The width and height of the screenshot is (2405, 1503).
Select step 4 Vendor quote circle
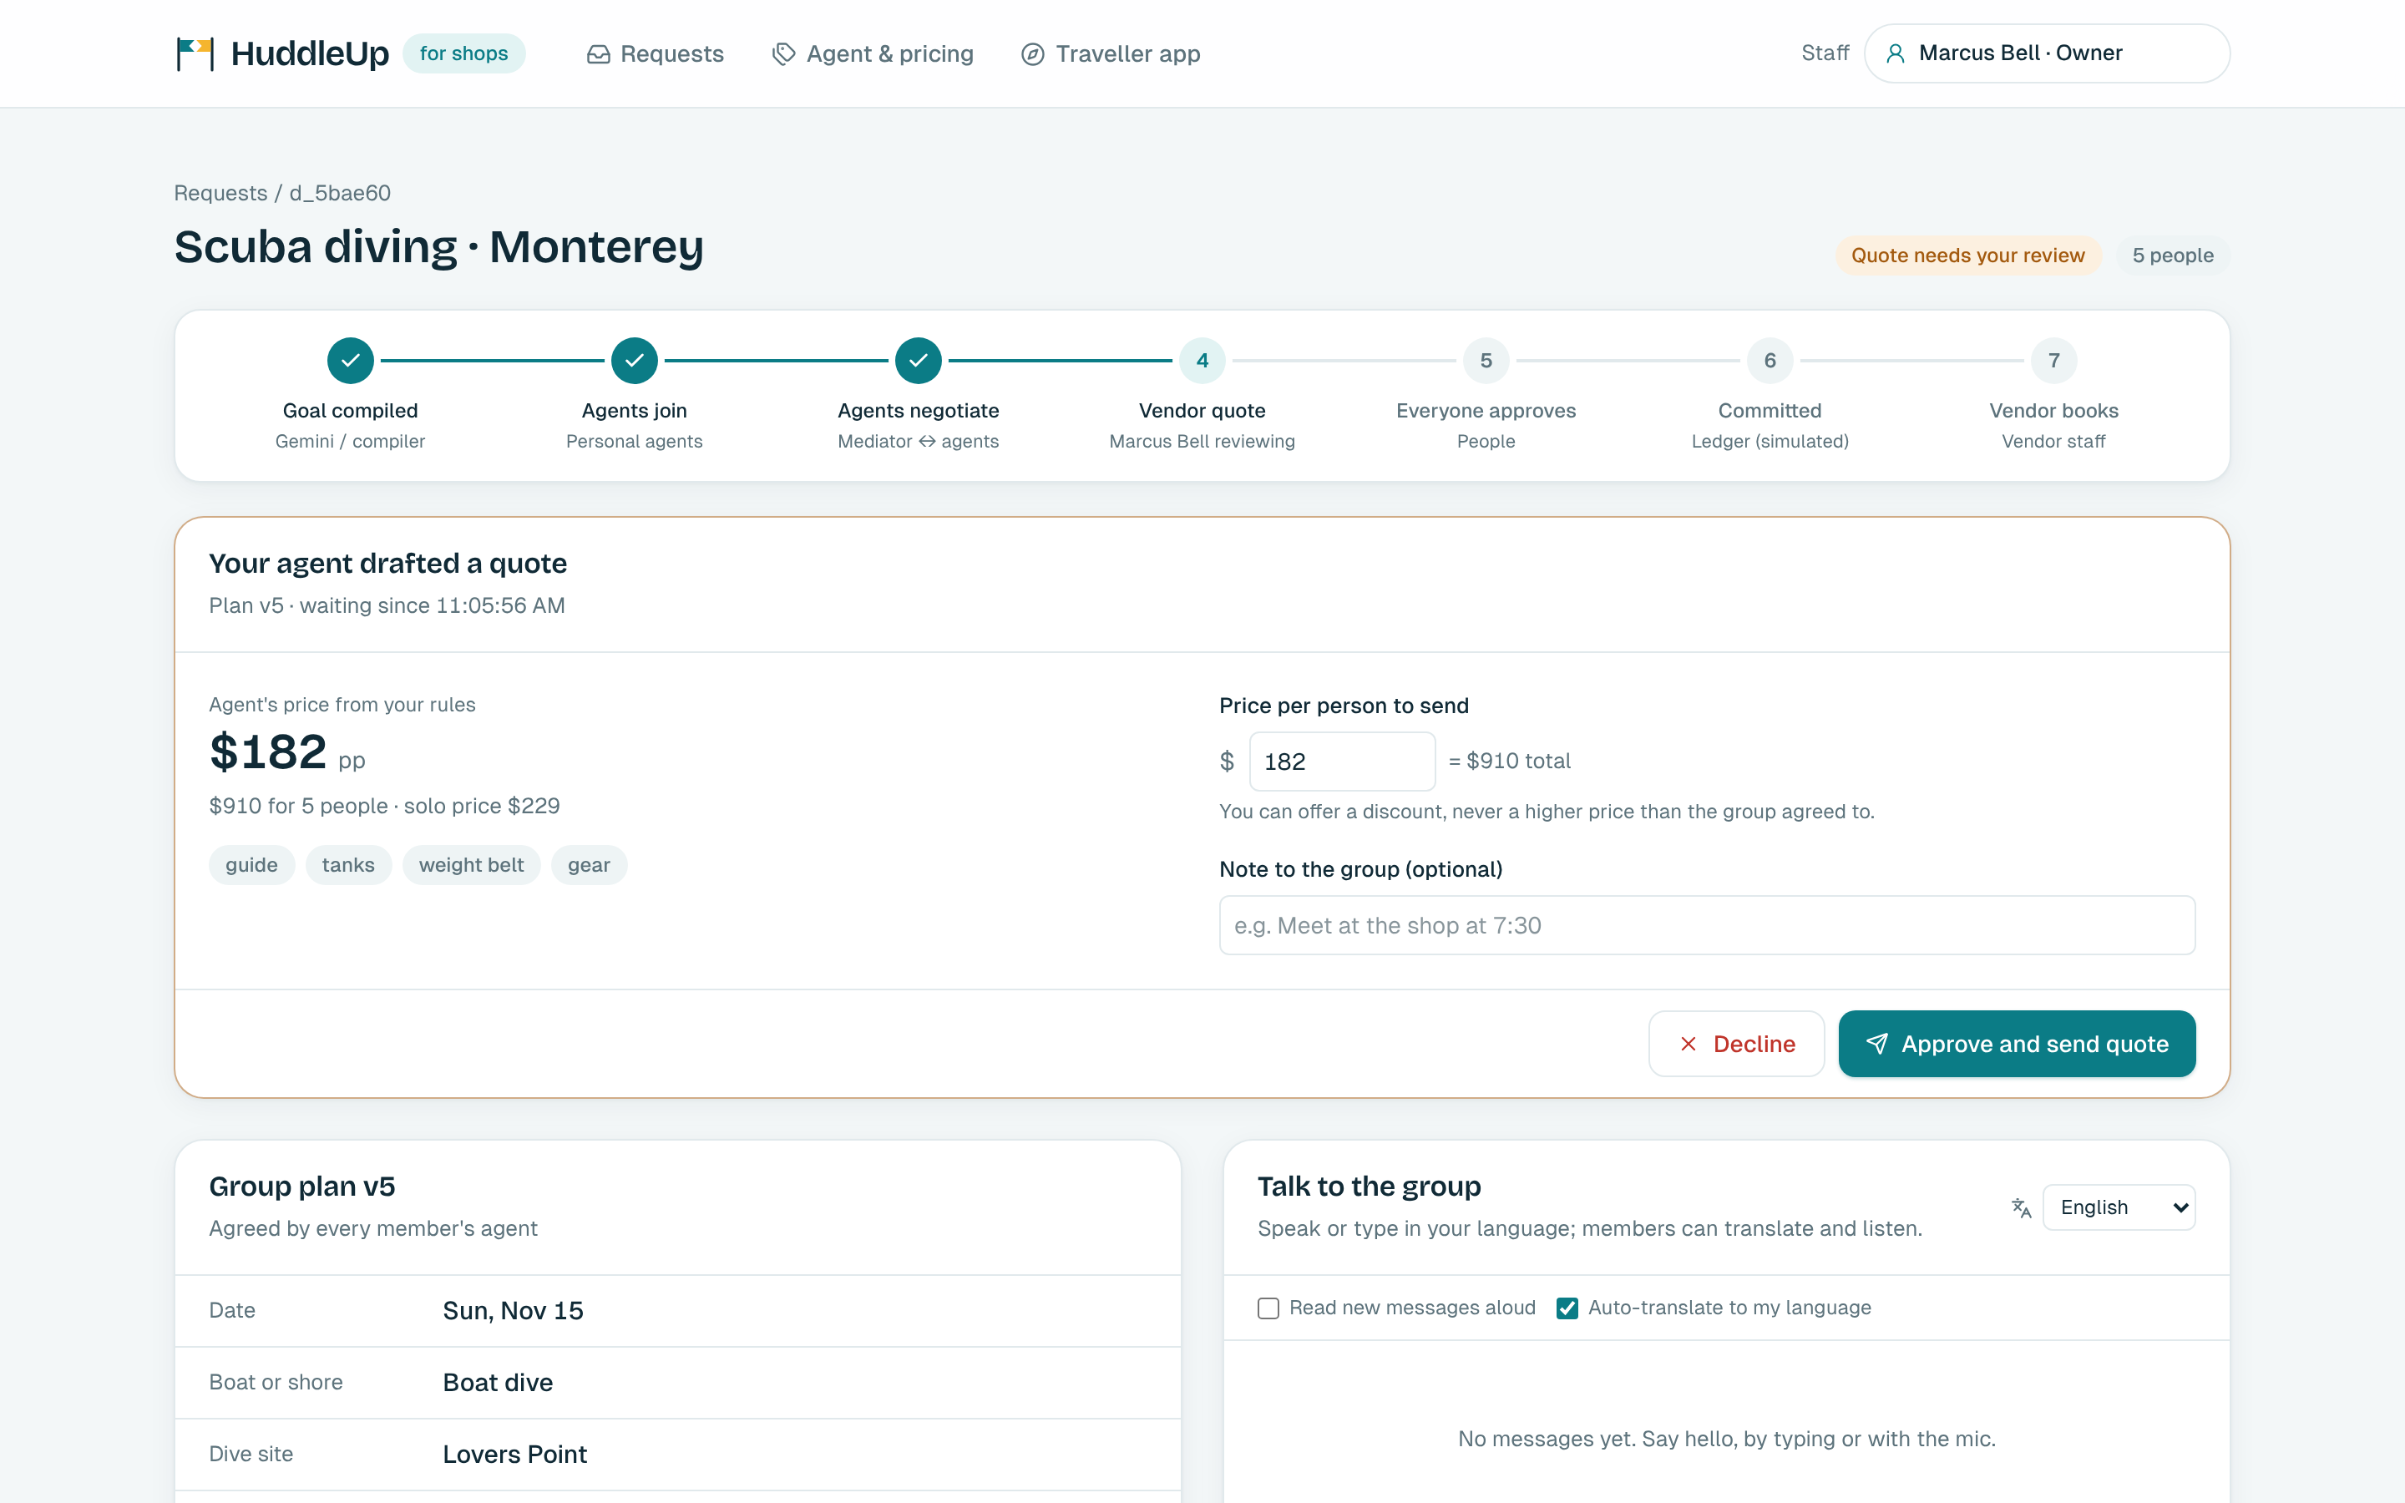tap(1202, 361)
